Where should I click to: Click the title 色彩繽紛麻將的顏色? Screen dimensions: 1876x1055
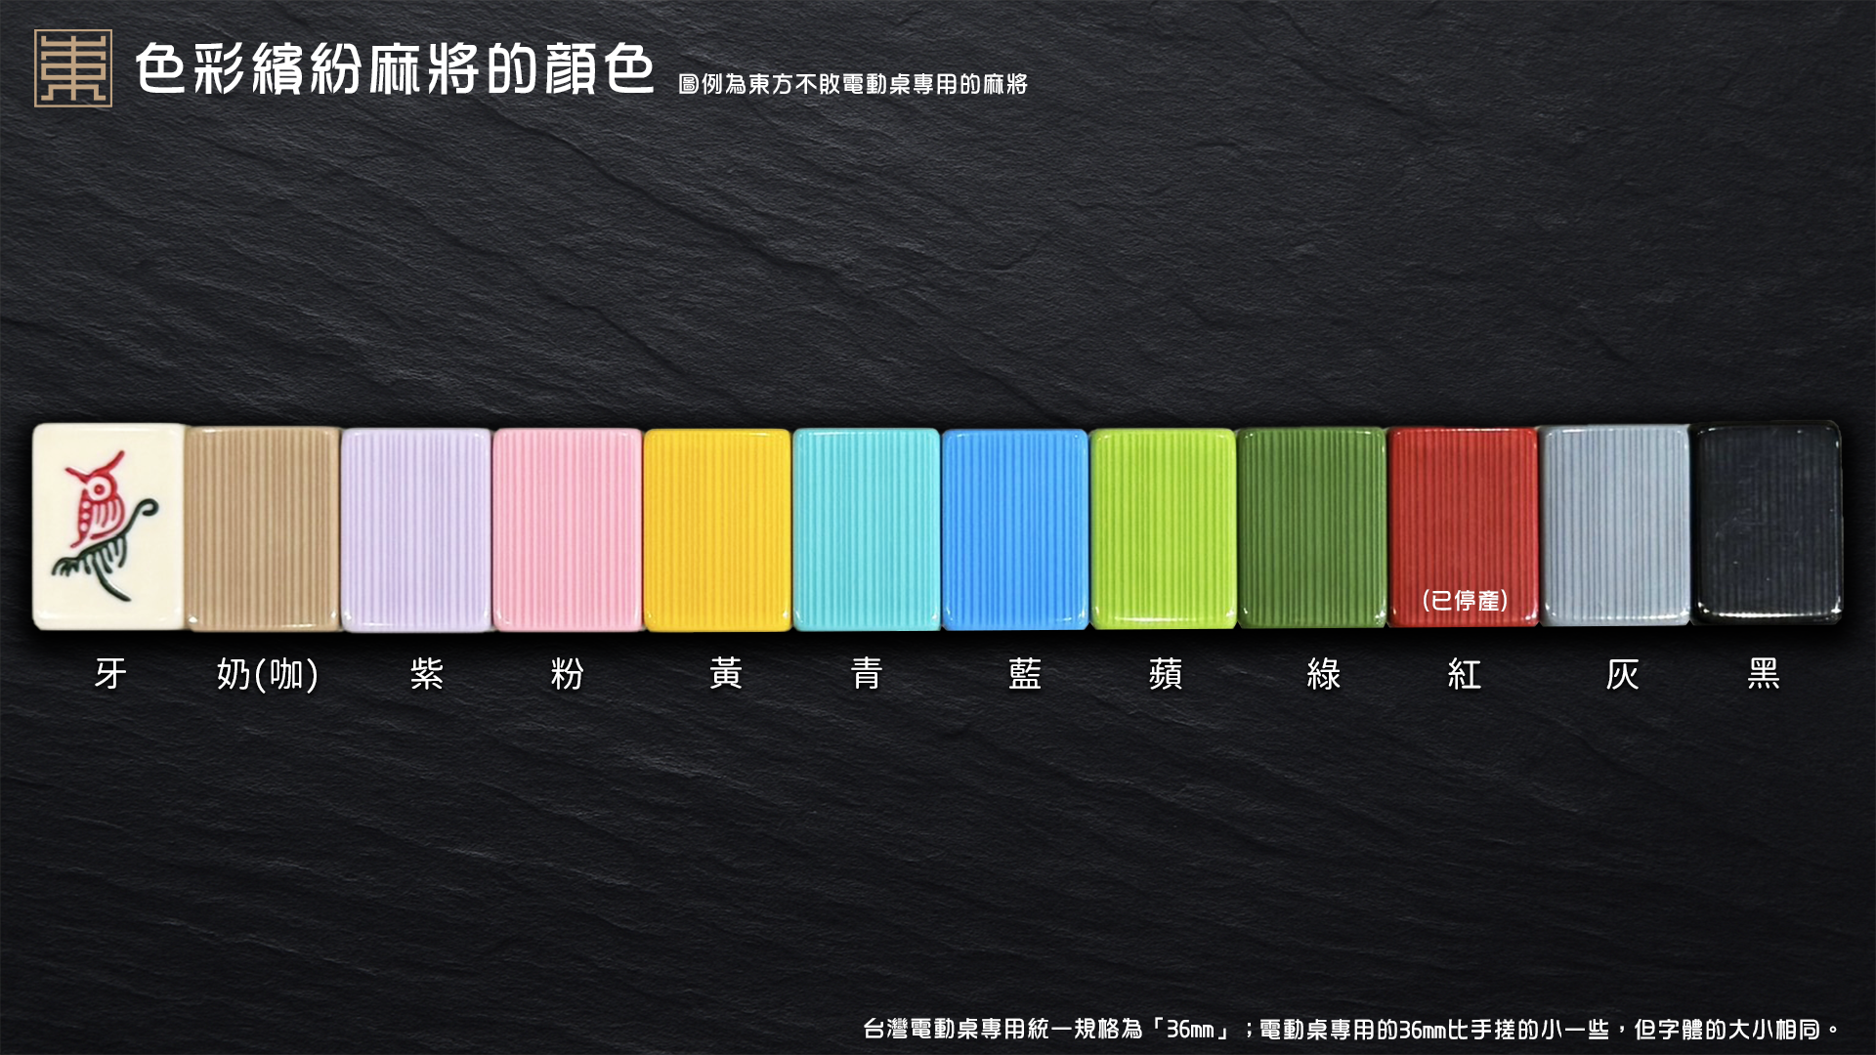click(394, 68)
